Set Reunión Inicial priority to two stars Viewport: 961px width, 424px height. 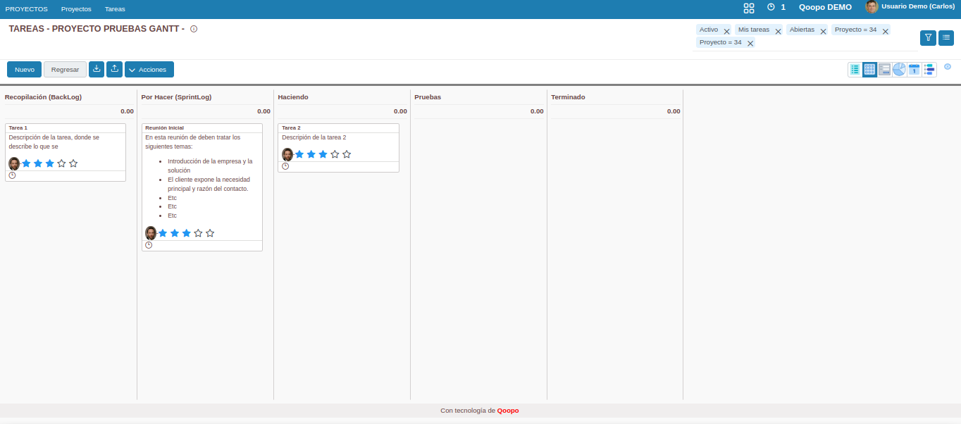(x=175, y=233)
